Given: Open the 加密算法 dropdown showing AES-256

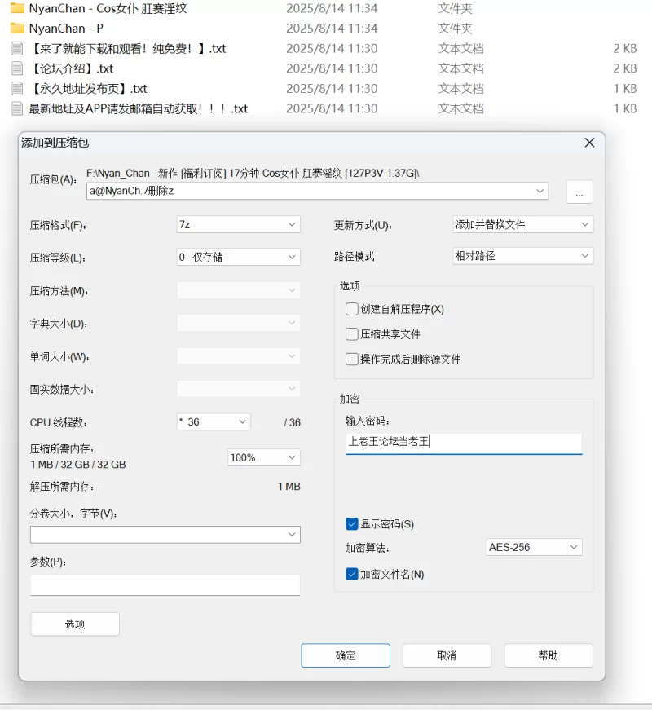Looking at the screenshot, I should pos(535,547).
